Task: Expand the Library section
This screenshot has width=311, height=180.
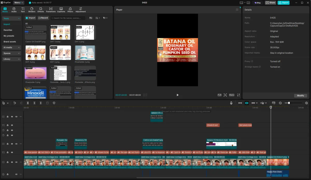Action: (11, 59)
